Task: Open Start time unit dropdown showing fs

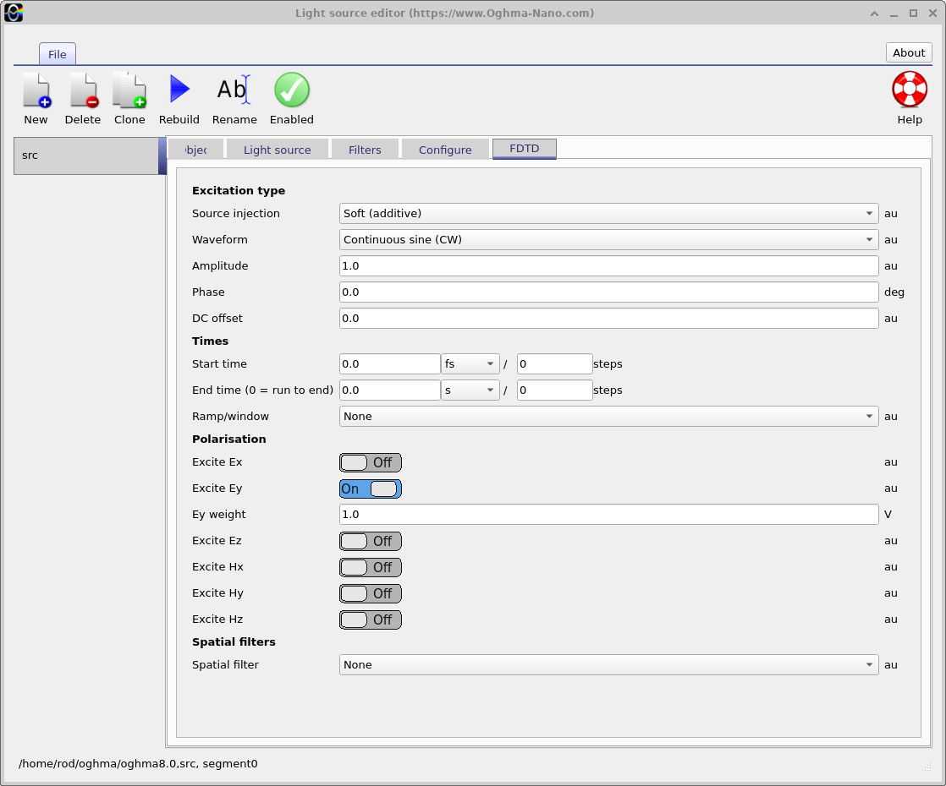Action: pos(470,364)
